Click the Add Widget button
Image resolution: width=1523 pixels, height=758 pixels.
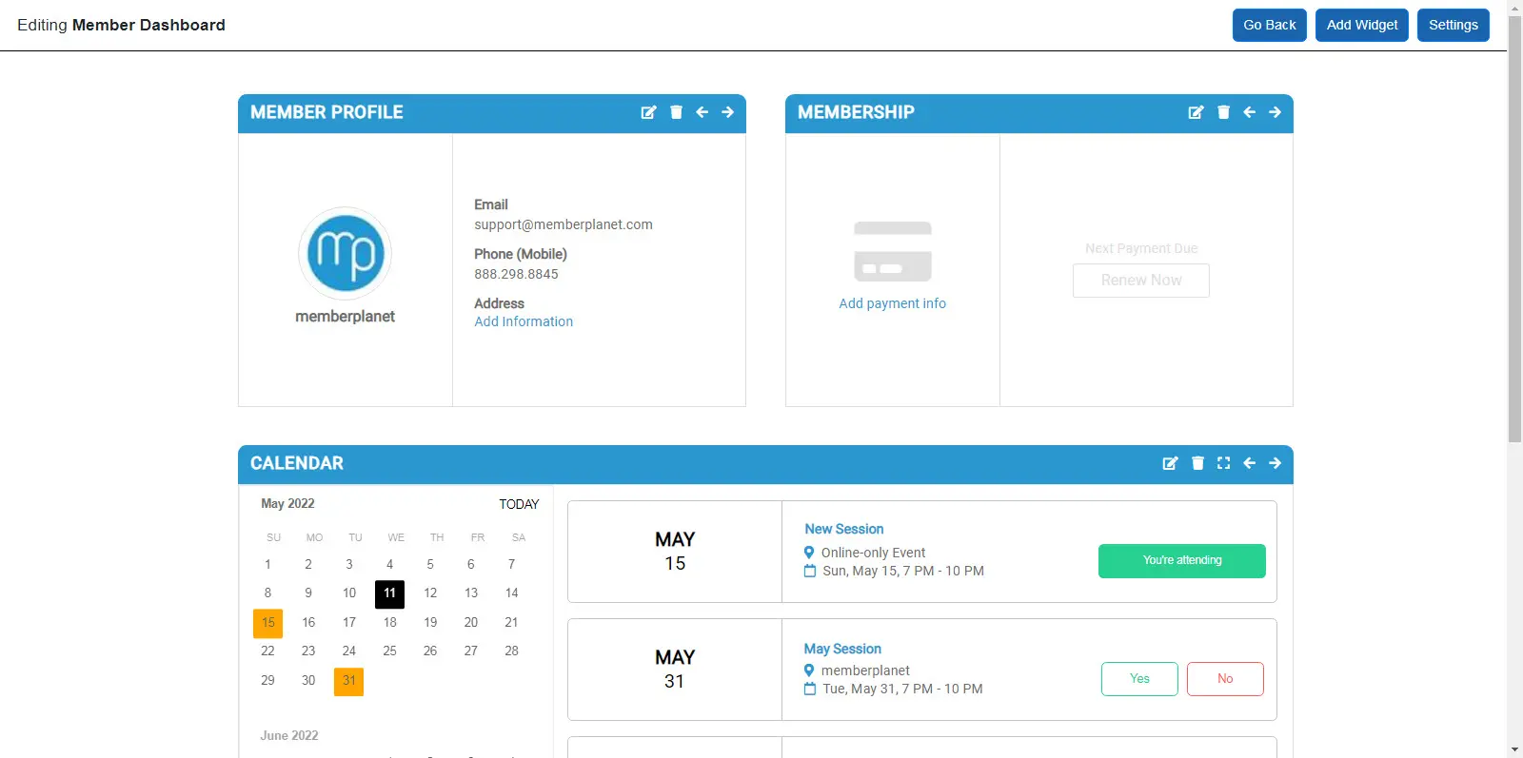point(1361,25)
